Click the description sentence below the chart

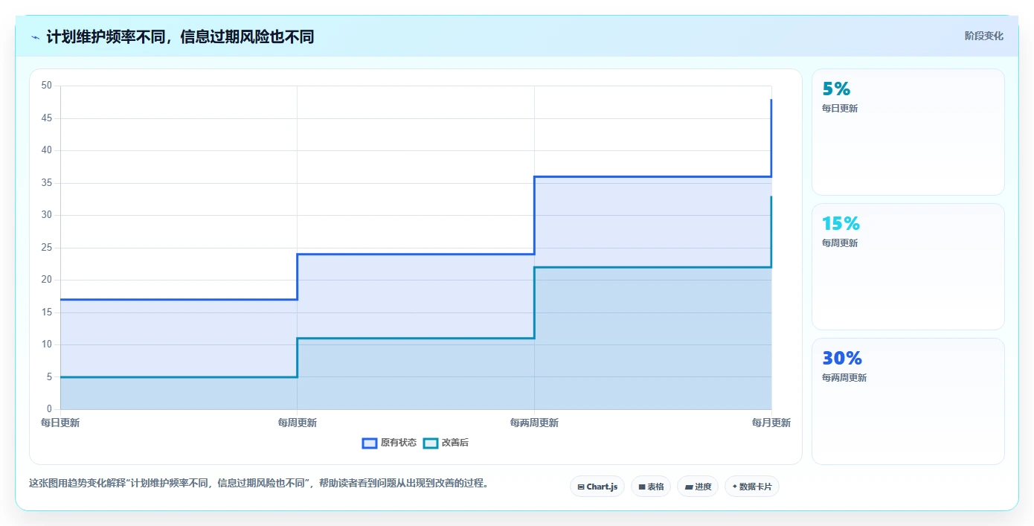pos(260,483)
